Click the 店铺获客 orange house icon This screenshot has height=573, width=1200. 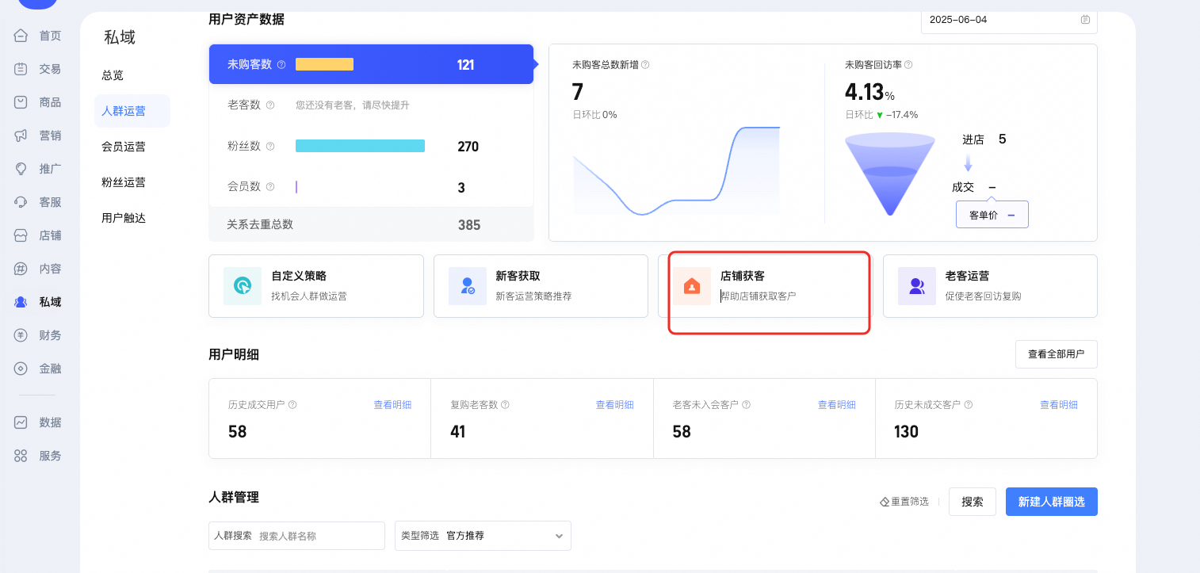coord(692,286)
